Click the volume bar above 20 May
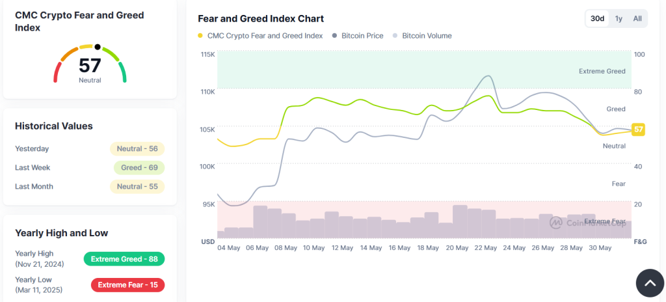 (460, 221)
